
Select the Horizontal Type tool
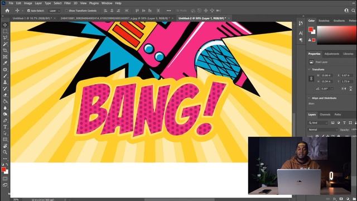coord(5,127)
